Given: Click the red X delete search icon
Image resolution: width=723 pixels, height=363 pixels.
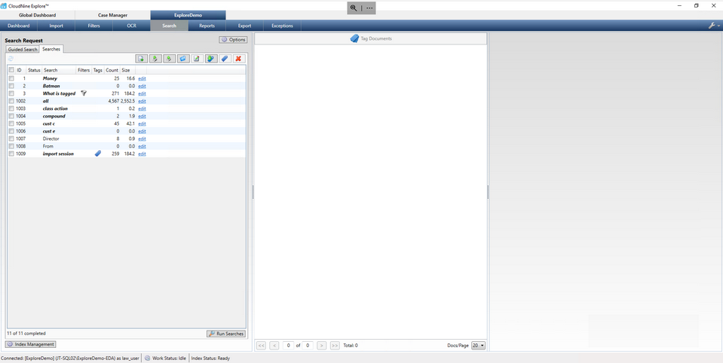Looking at the screenshot, I should coord(238,59).
